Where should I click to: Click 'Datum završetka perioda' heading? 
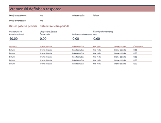[x=54, y=26]
